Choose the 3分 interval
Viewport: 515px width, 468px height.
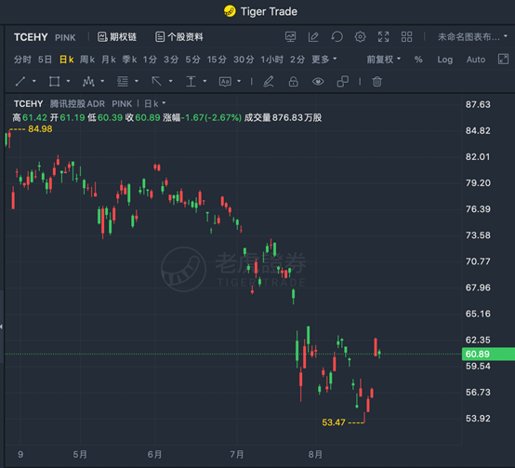(171, 60)
